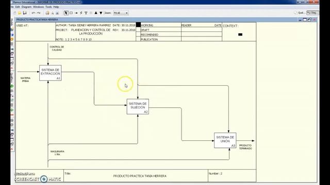Click the down triangle go-to-child icon
The width and height of the screenshot is (330, 185).
(x=101, y=13)
